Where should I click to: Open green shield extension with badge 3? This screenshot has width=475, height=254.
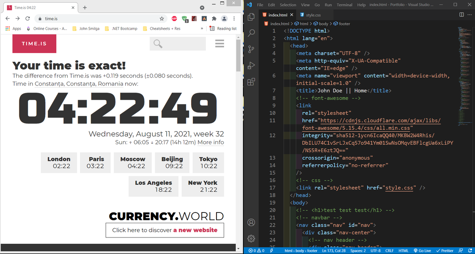coord(184,19)
